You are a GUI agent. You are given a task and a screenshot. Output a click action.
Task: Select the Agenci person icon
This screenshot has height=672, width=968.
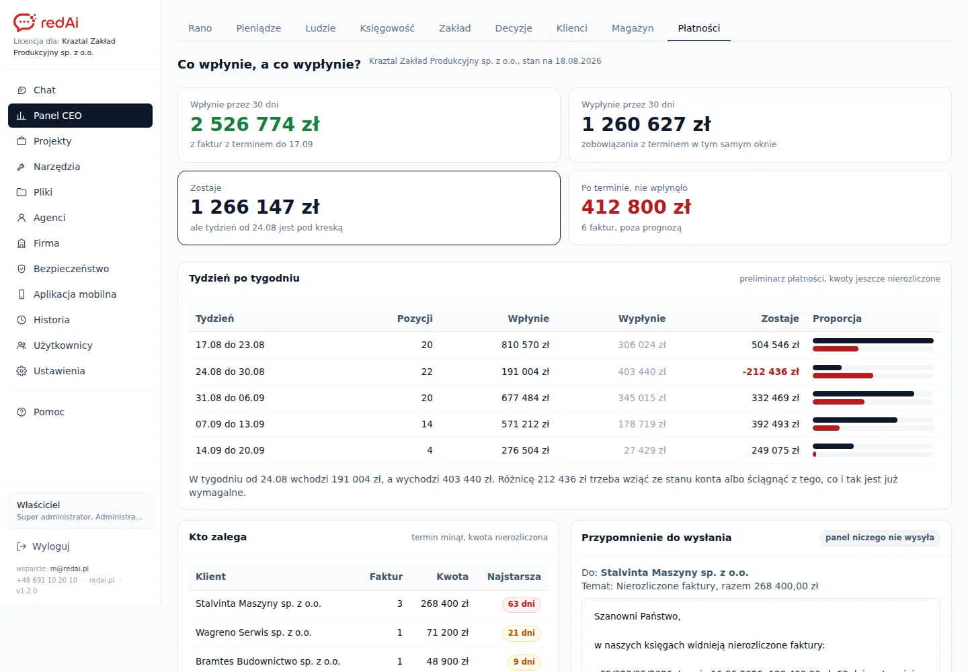22,218
